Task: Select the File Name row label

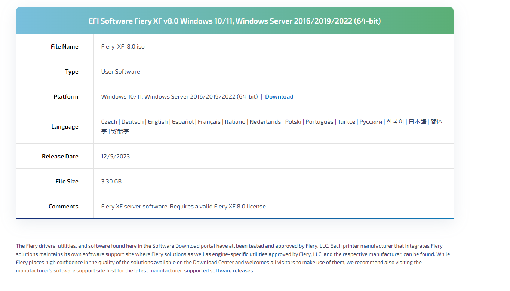Action: (x=64, y=47)
